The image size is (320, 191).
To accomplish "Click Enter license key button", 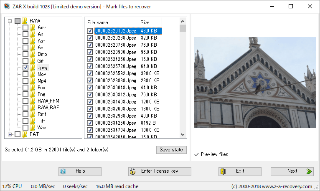I will [x=160, y=171].
